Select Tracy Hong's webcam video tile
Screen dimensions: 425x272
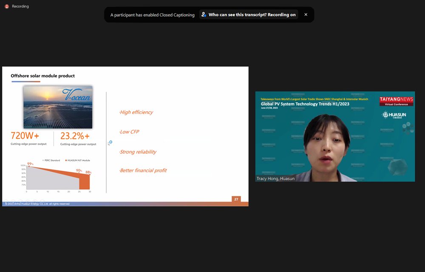pyautogui.click(x=335, y=136)
